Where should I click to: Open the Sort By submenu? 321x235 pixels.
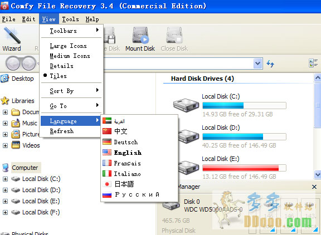coord(71,91)
